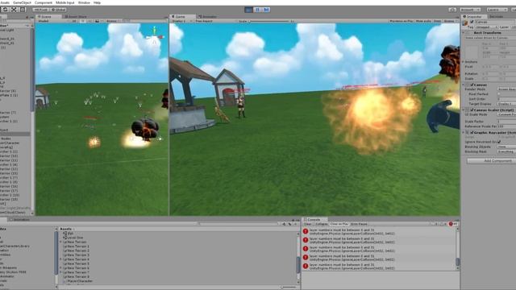Toggle the Global handle rotation button
This screenshot has height=290, width=516.
point(59,10)
